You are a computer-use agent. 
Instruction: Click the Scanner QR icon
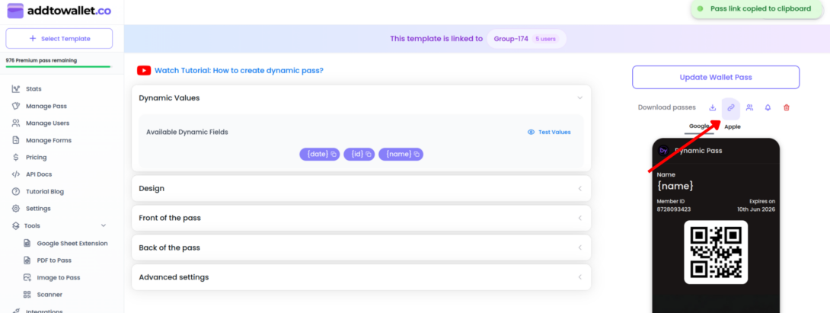[27, 295]
